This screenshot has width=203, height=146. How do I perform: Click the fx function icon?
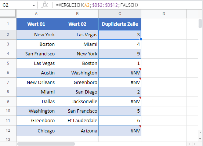[x=45, y=5]
